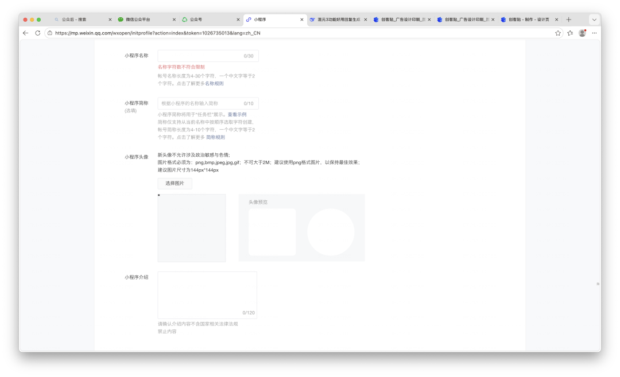Click the round avatar preview
This screenshot has width=620, height=377.
pos(331,232)
